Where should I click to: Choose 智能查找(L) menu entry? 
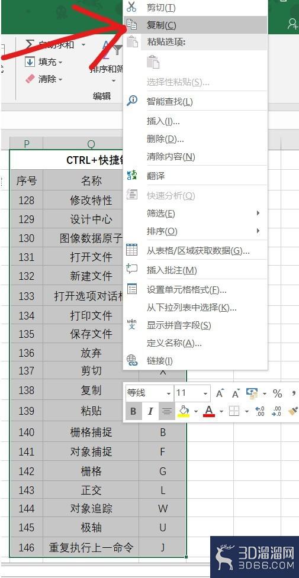[195, 101]
